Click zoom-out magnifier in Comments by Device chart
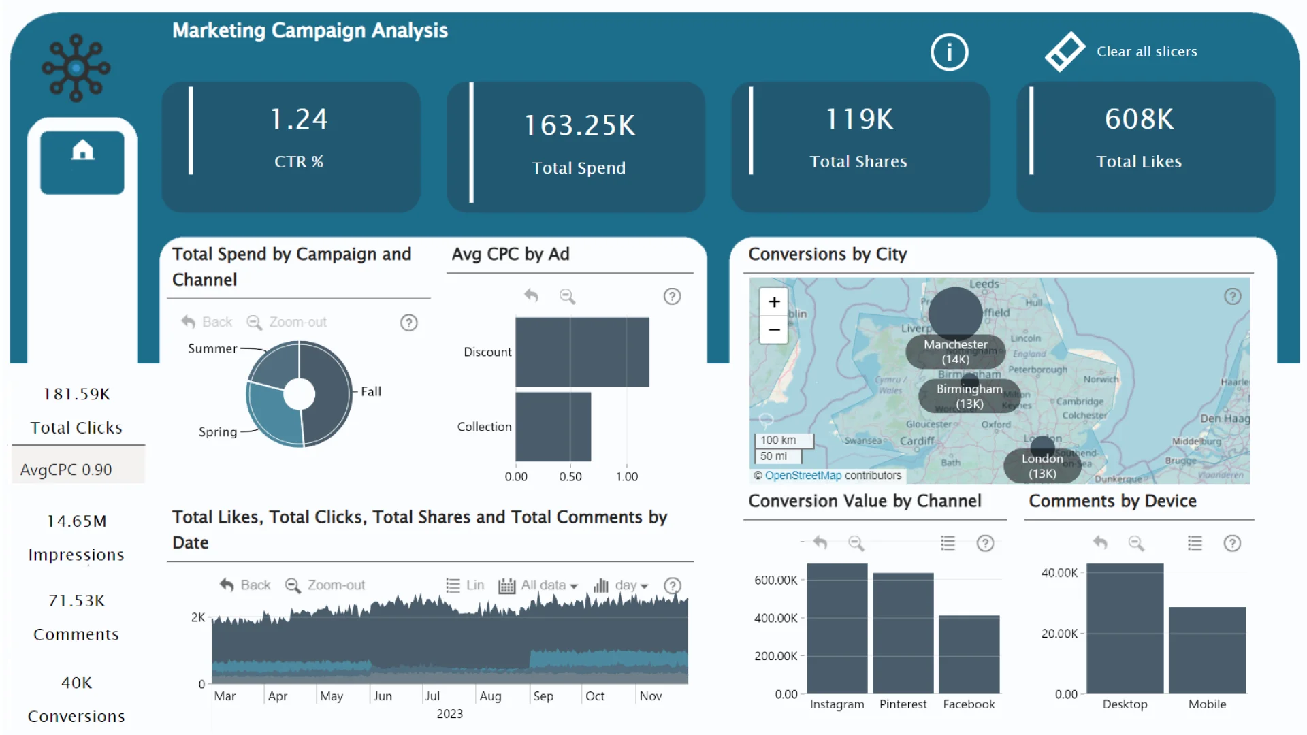 (x=1136, y=543)
